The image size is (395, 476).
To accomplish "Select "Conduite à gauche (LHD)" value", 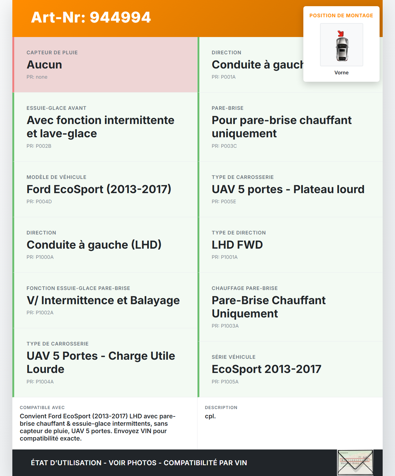I will pyautogui.click(x=94, y=245).
